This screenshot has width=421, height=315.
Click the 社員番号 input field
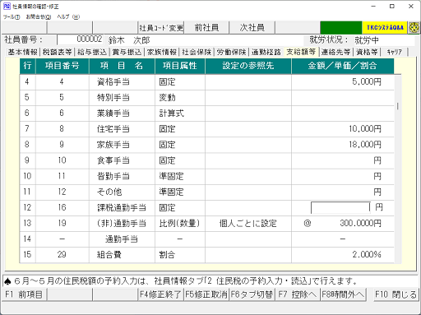[x=80, y=39]
